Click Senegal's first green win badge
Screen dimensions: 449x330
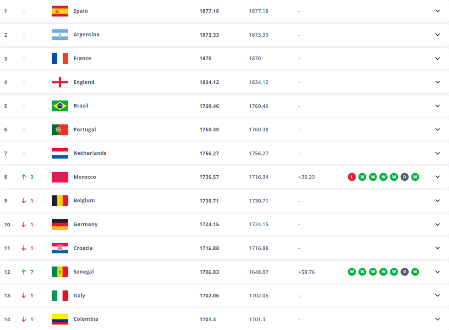click(x=352, y=272)
